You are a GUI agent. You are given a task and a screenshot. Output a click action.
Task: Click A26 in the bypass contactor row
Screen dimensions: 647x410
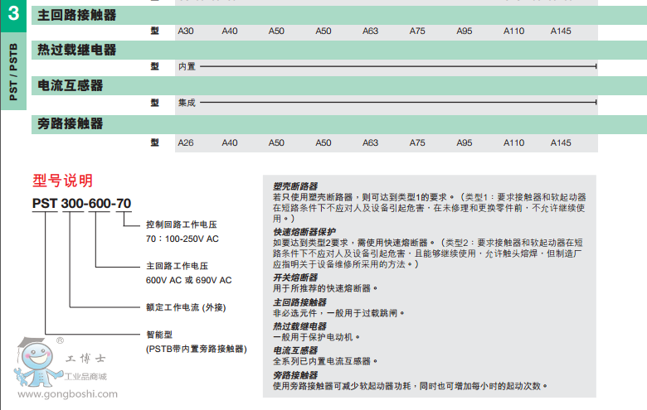pyautogui.click(x=186, y=142)
